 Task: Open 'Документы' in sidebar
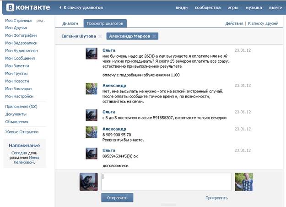[x=16, y=114]
